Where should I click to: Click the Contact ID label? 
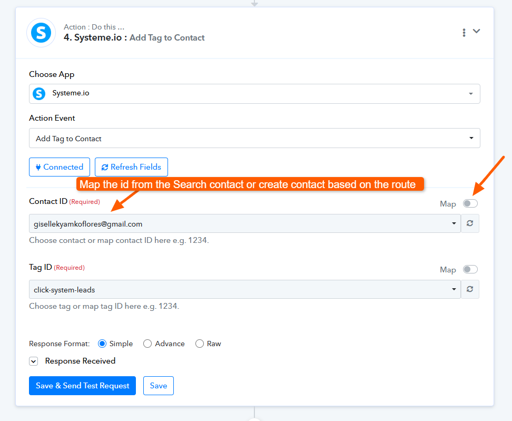(48, 201)
